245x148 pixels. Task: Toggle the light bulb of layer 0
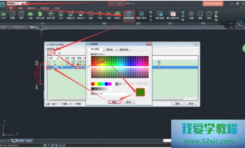coord(62,61)
